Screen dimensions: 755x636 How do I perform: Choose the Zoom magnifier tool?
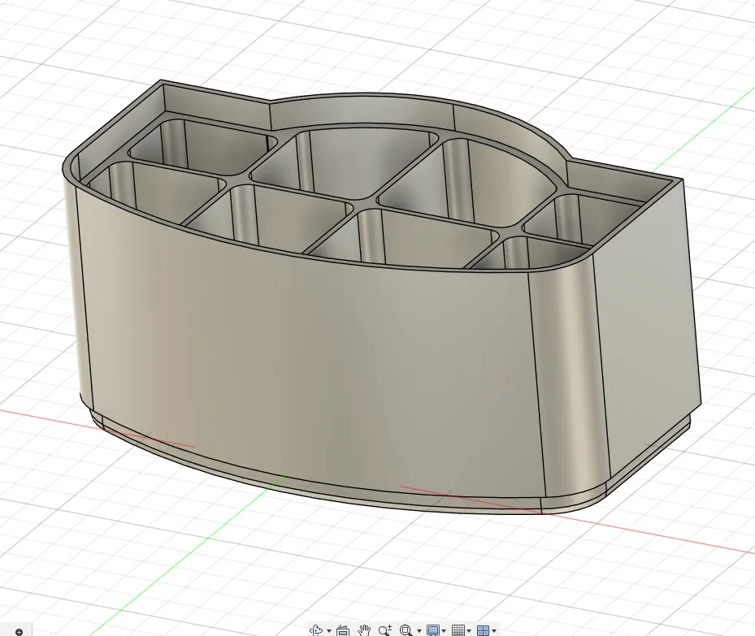click(384, 630)
